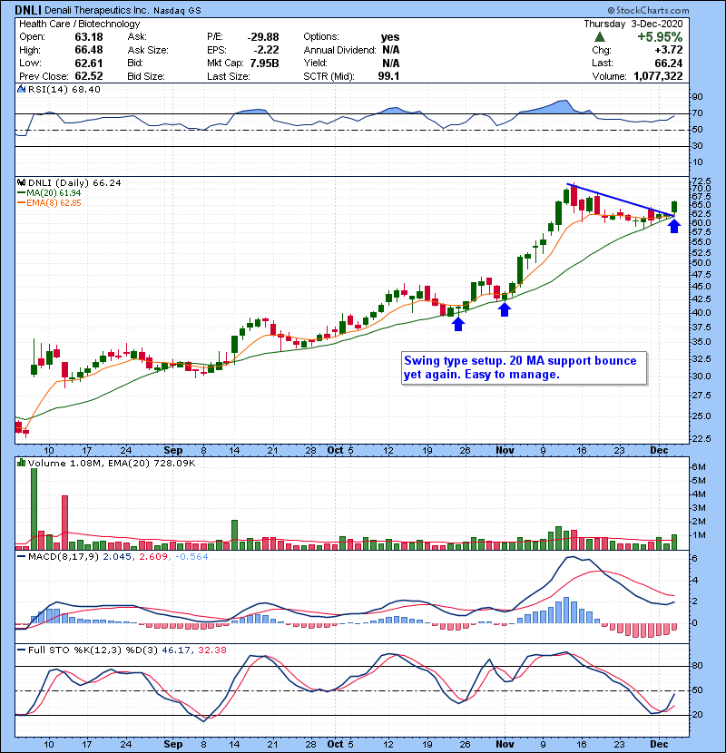Click the 6M tick on volume axis

(x=699, y=467)
